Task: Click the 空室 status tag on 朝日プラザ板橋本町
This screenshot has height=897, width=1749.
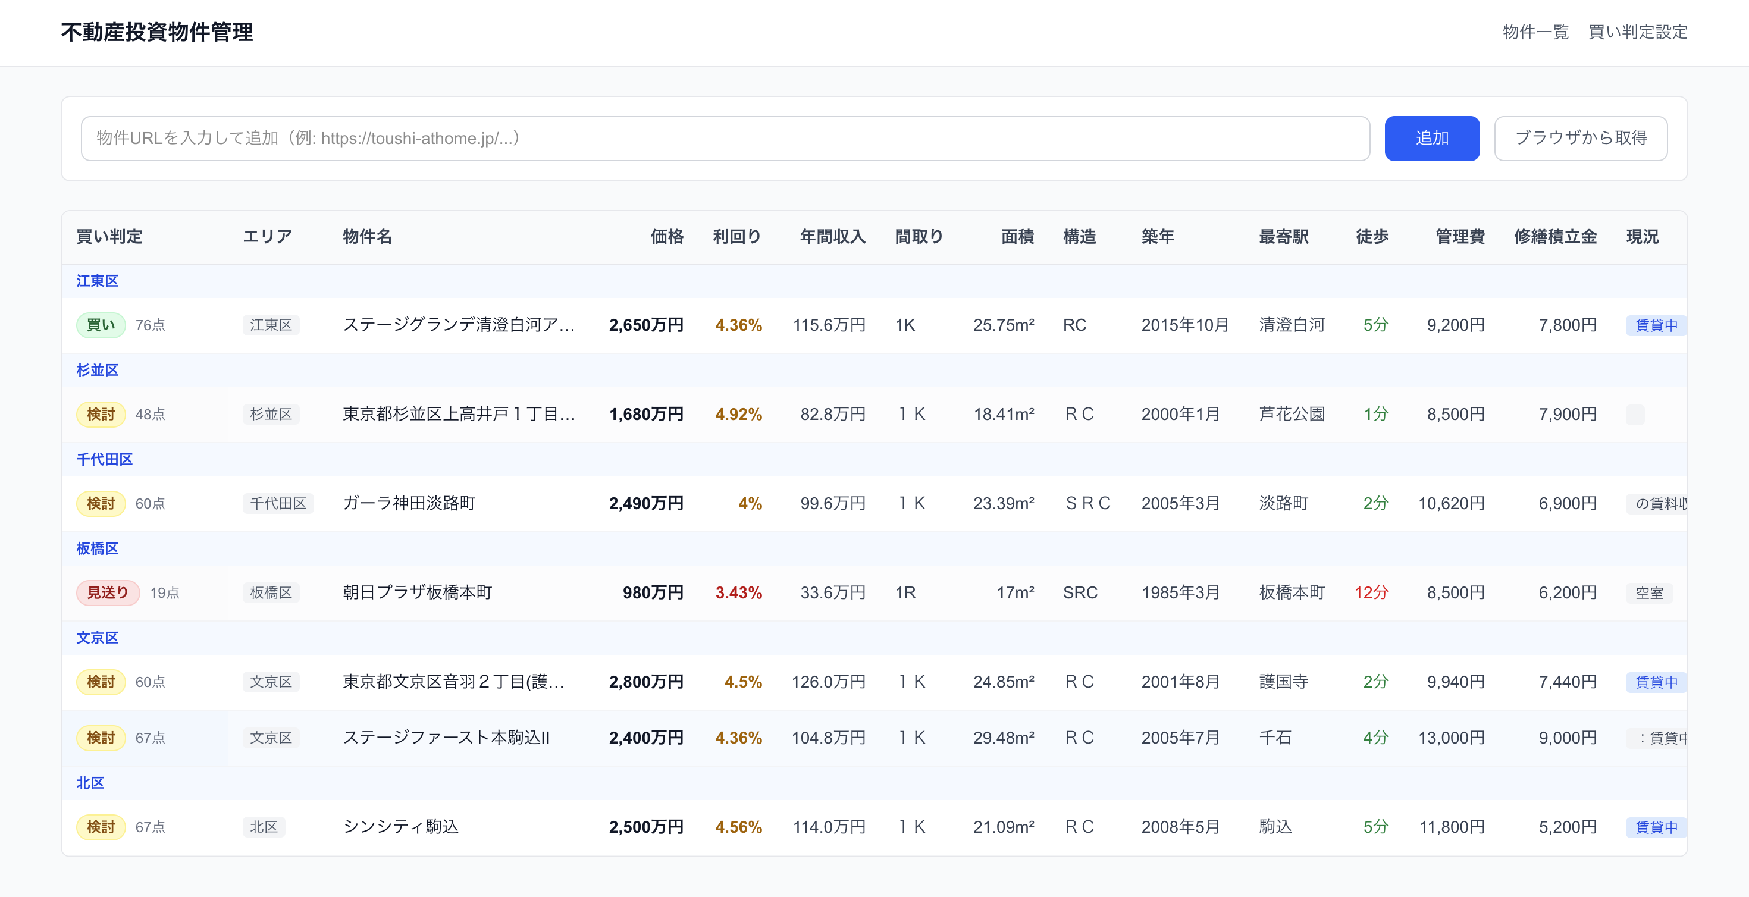Action: pos(1650,592)
